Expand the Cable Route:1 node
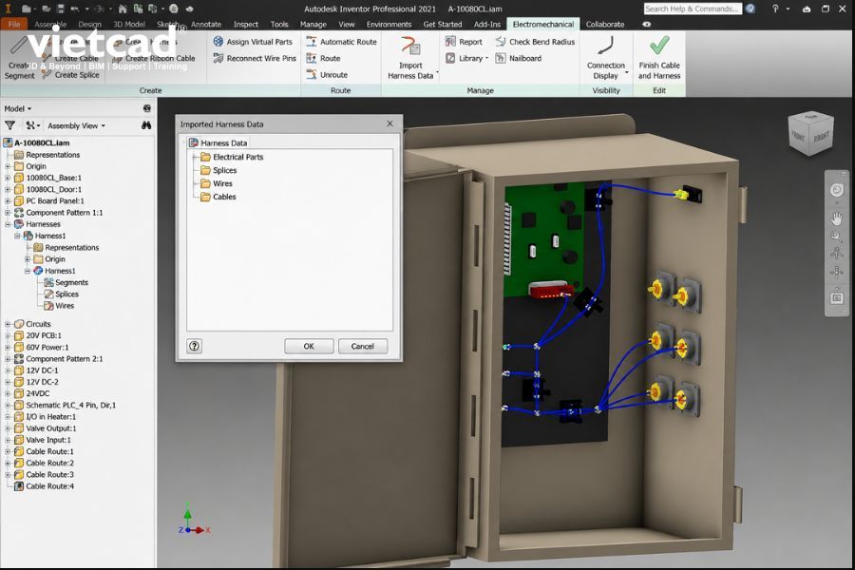 pyautogui.click(x=8, y=451)
